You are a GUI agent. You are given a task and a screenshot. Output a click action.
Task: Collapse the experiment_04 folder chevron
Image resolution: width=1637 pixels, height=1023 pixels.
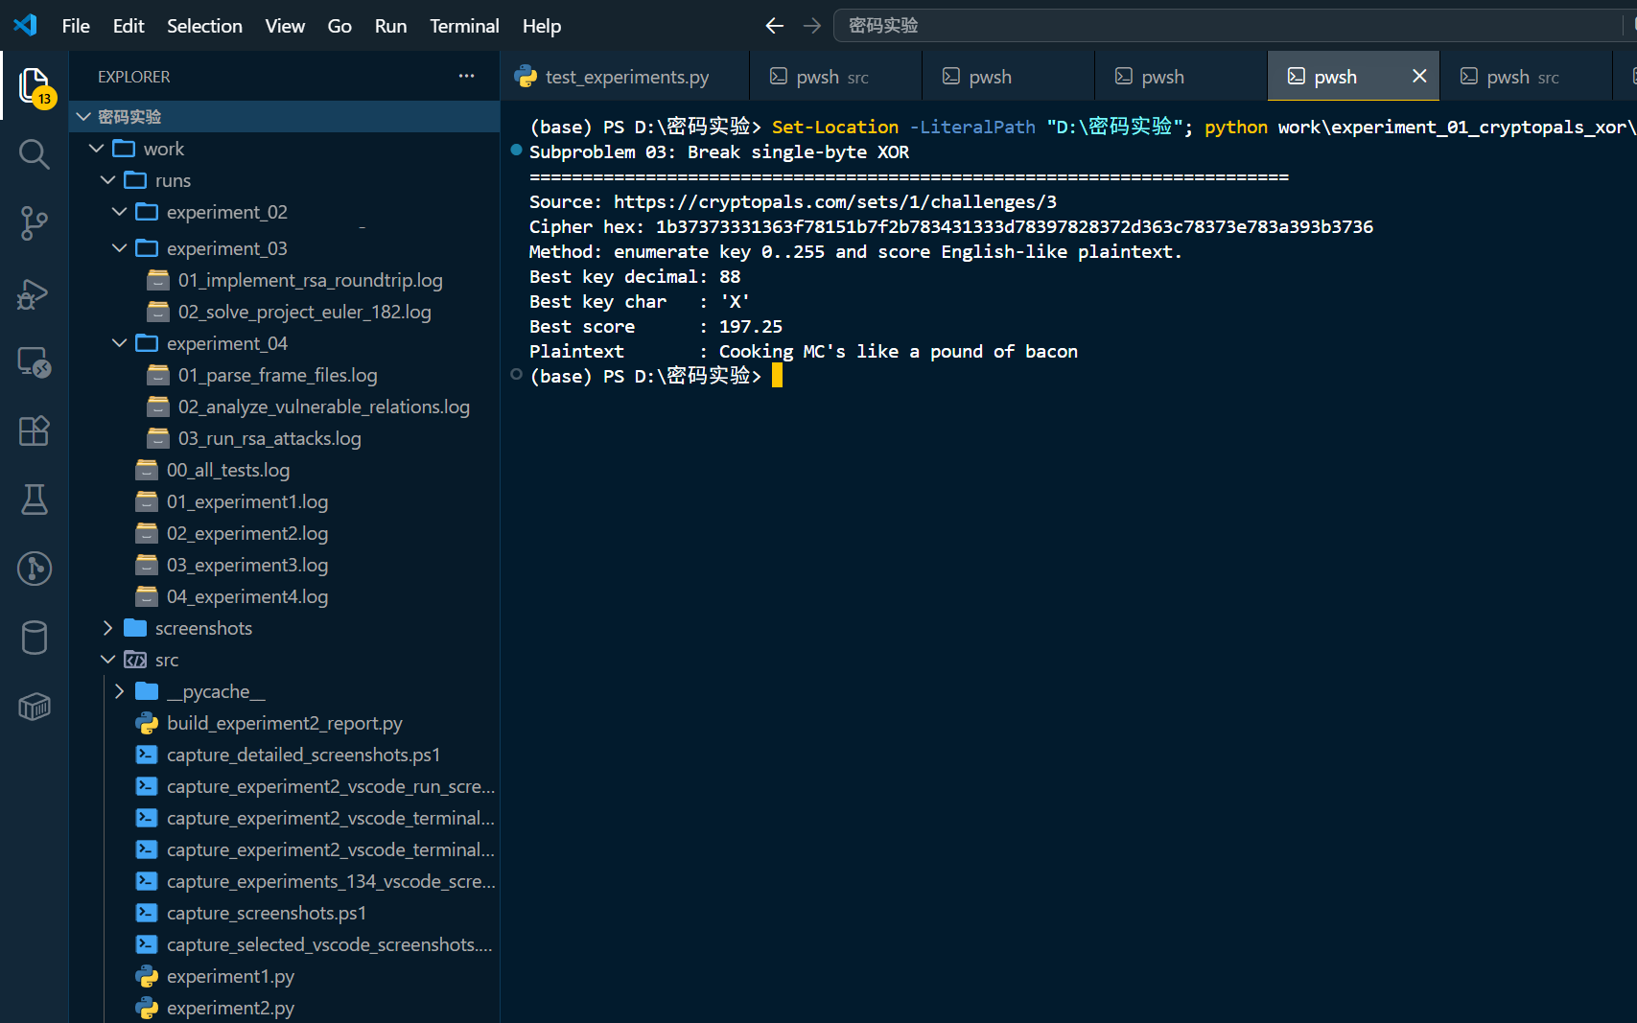pyautogui.click(x=119, y=343)
